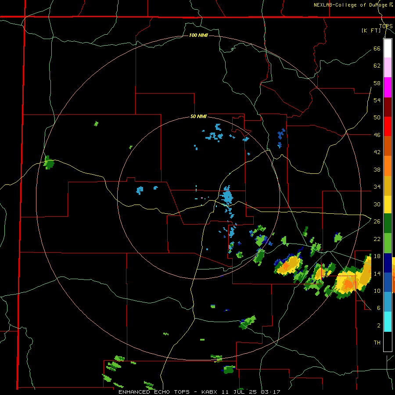Click the legend value '62'
This screenshot has width=395, height=395.
tap(377, 66)
